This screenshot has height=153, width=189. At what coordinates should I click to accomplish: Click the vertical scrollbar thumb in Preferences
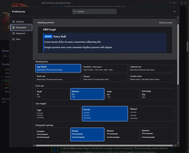pyautogui.click(x=178, y=55)
